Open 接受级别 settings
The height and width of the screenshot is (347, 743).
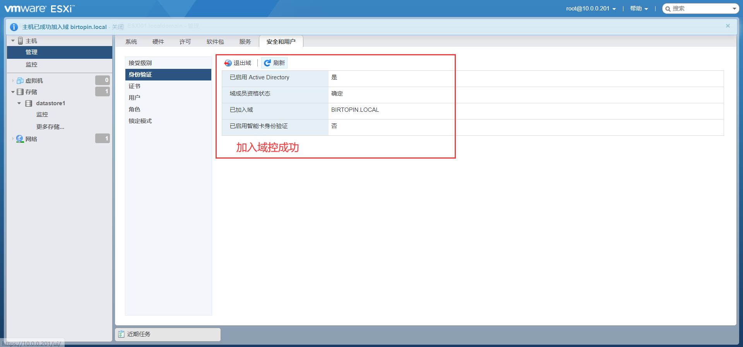tap(168, 63)
